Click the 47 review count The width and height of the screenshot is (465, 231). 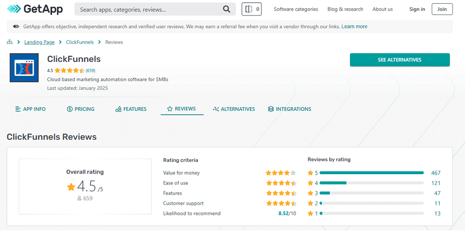click(437, 193)
